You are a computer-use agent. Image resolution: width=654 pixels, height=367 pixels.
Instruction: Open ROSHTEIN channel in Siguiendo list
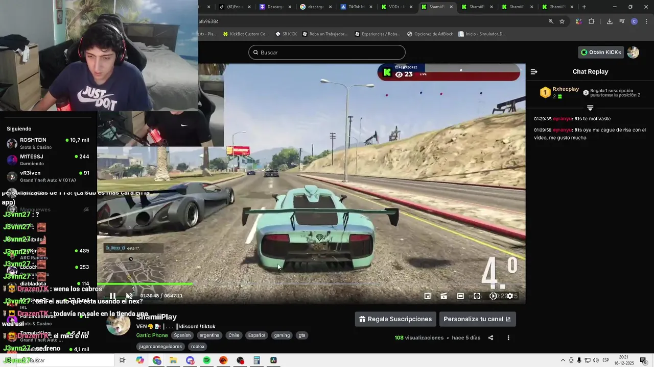pos(49,143)
